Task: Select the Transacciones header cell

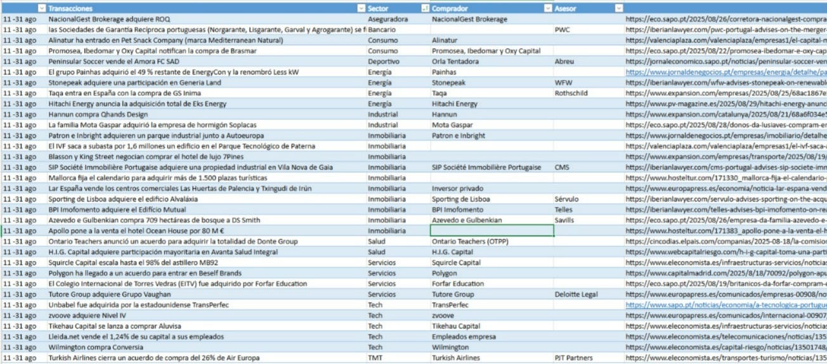Action: pyautogui.click(x=206, y=9)
